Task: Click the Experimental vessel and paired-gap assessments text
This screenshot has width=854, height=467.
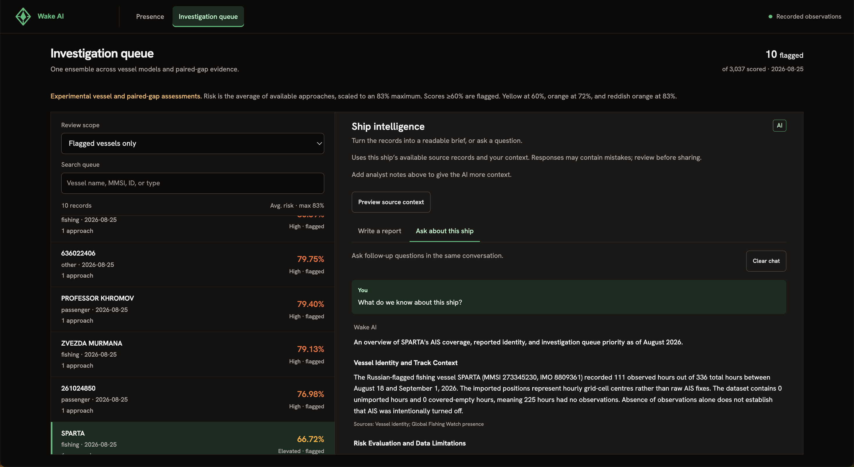Action: pos(126,96)
